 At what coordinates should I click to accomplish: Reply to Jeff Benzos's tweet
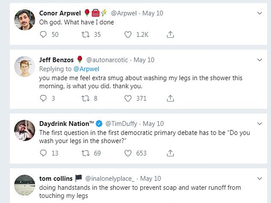(x=43, y=98)
